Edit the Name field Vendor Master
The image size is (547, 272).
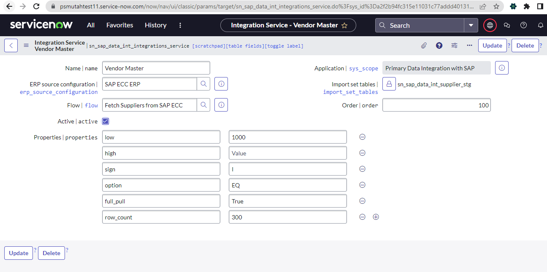tap(156, 68)
